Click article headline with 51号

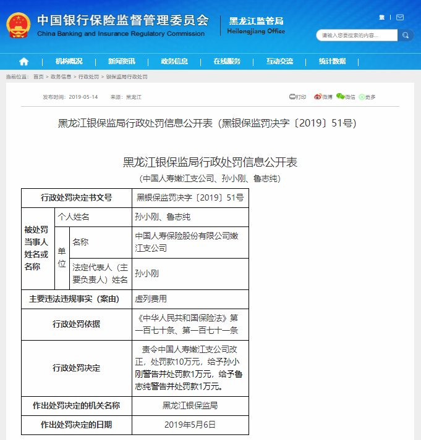point(207,123)
